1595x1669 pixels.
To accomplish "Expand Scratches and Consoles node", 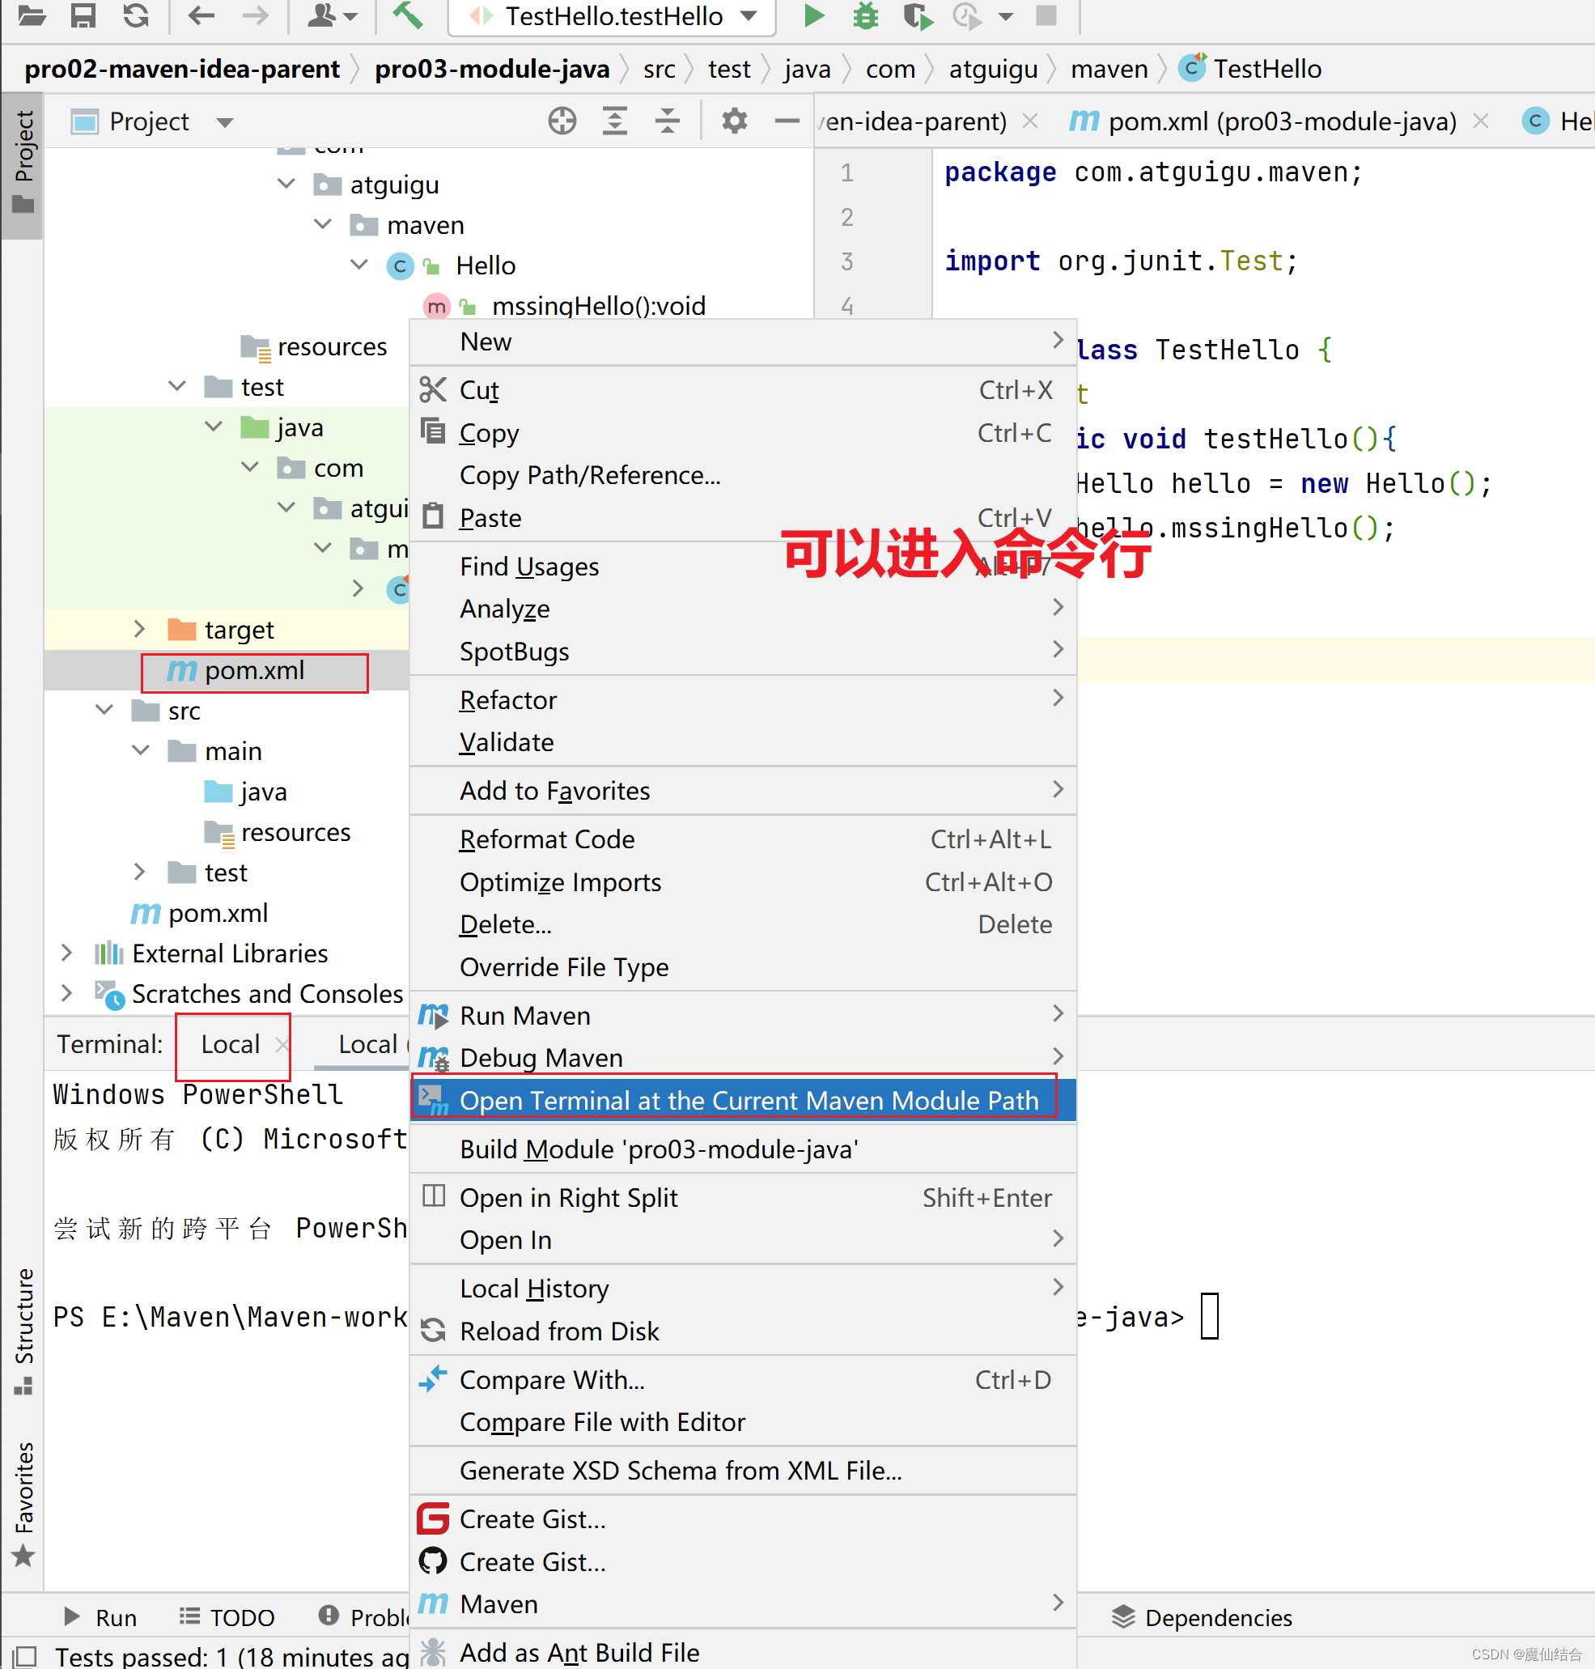I will pyautogui.click(x=67, y=992).
